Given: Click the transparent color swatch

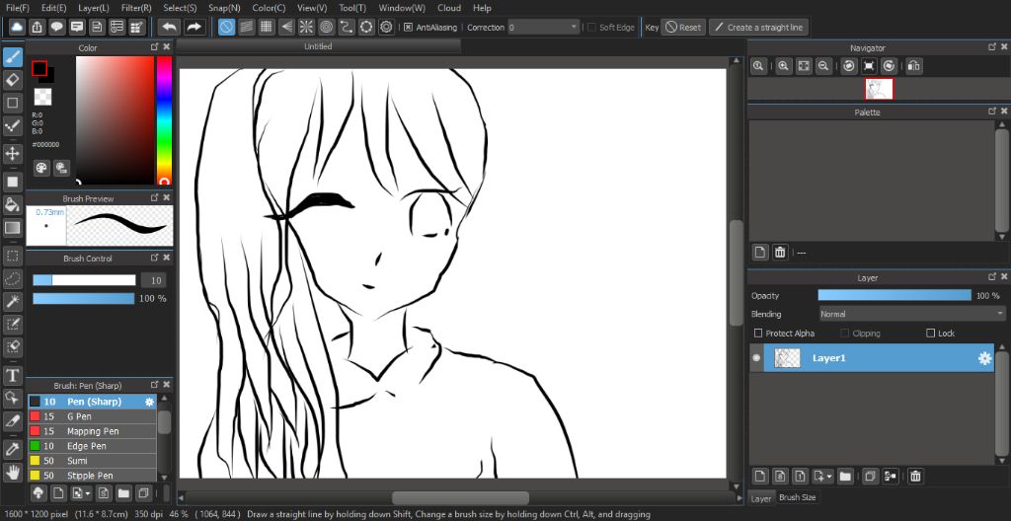Looking at the screenshot, I should [43, 97].
